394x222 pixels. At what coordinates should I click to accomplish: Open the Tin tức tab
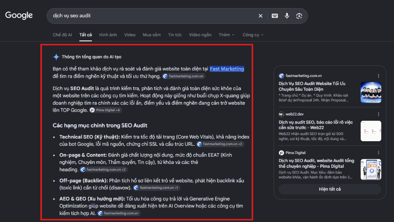click(x=175, y=35)
